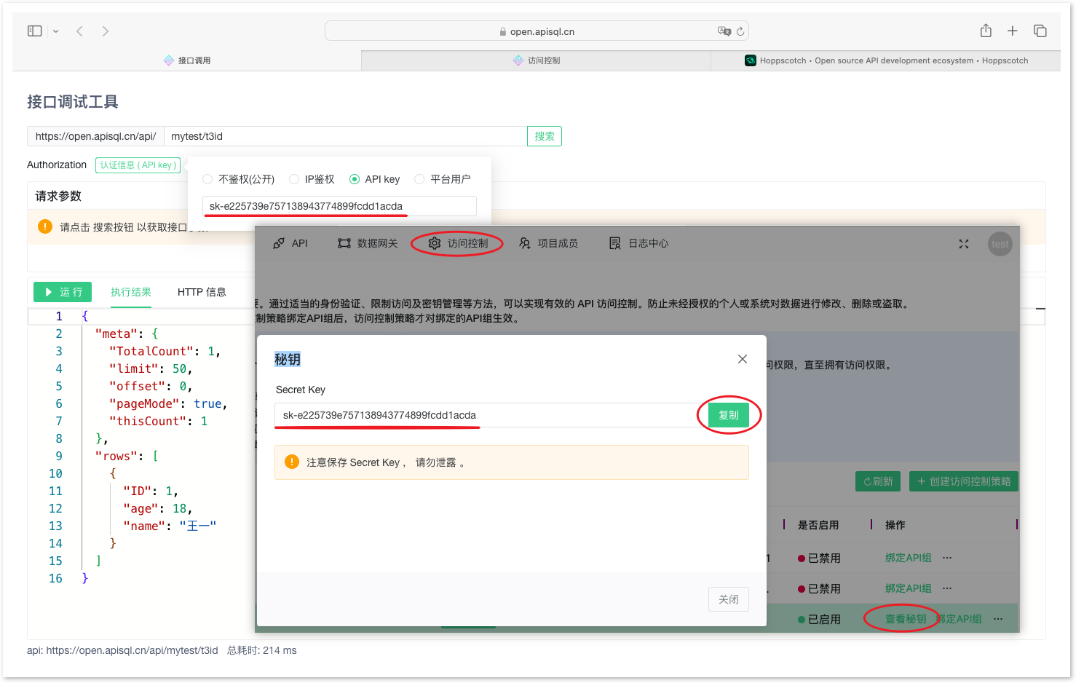1076x683 pixels.
Task: Click 绑定API组 in first 已禁用 row
Action: 908,558
